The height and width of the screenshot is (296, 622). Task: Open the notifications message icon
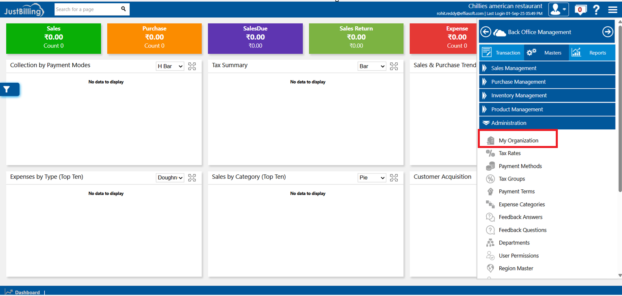coord(580,10)
